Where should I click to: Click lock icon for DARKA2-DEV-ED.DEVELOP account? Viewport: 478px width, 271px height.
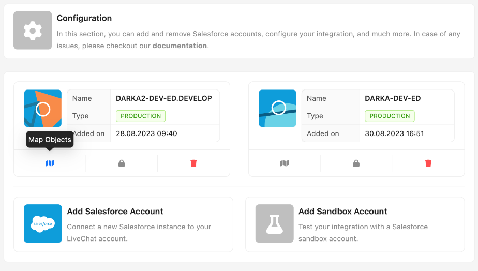click(x=122, y=163)
